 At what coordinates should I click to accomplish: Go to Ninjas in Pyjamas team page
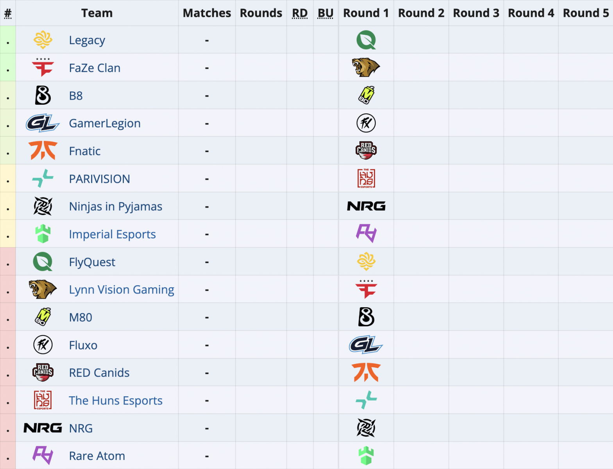pos(115,206)
